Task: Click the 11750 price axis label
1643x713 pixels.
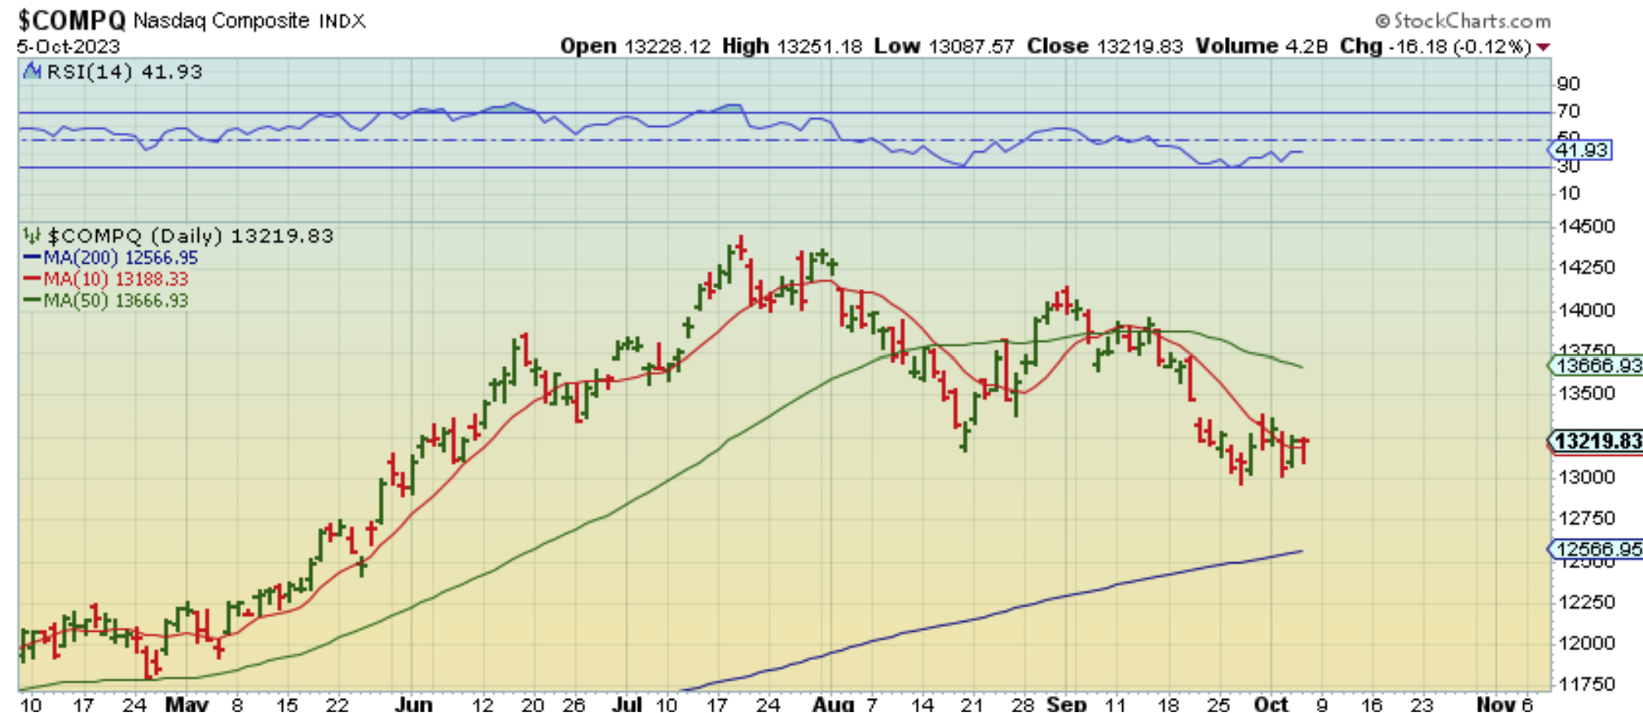Action: 1586,685
